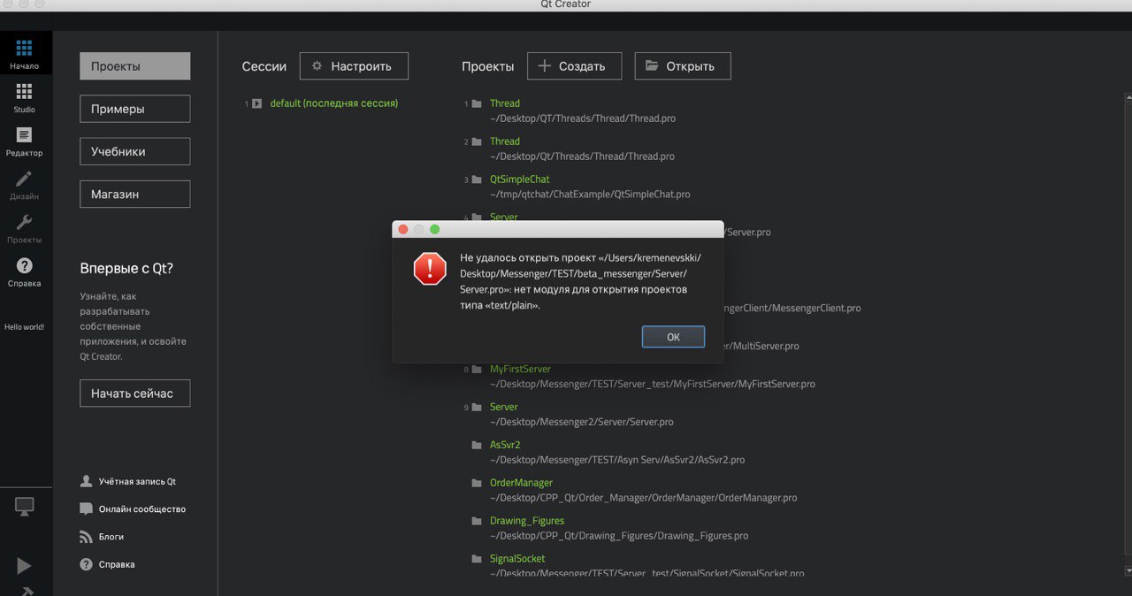Click the dialog error message text

pos(580,281)
